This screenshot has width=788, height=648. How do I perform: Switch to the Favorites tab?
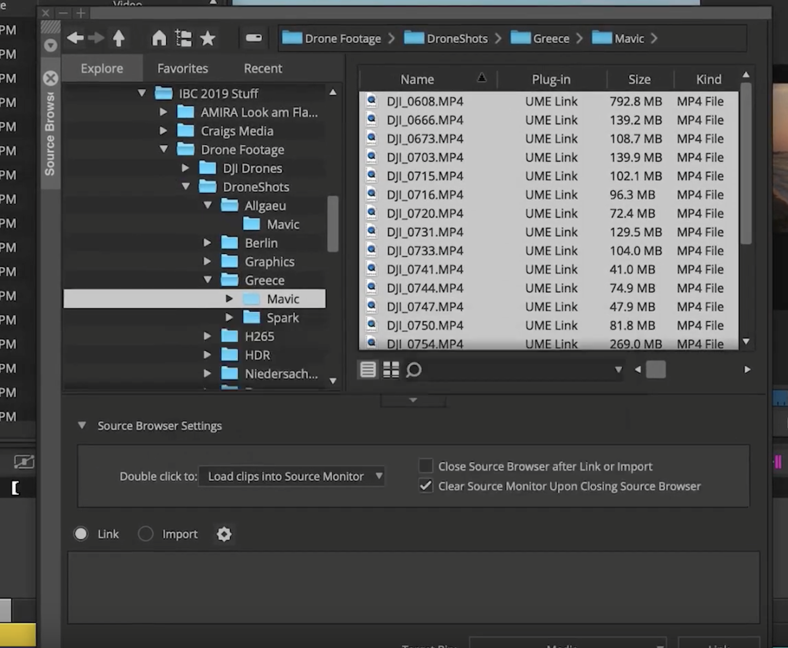(x=183, y=68)
